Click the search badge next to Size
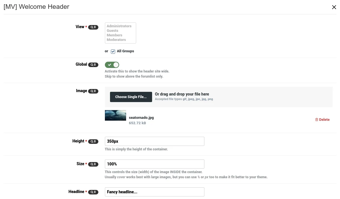This screenshot has height=199, width=340. point(93,164)
